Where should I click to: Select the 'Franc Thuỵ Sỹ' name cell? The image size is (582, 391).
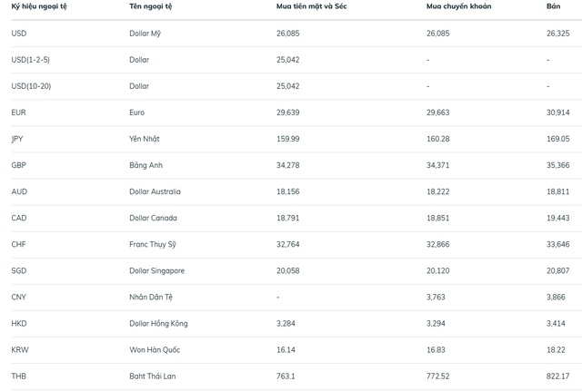coord(154,244)
